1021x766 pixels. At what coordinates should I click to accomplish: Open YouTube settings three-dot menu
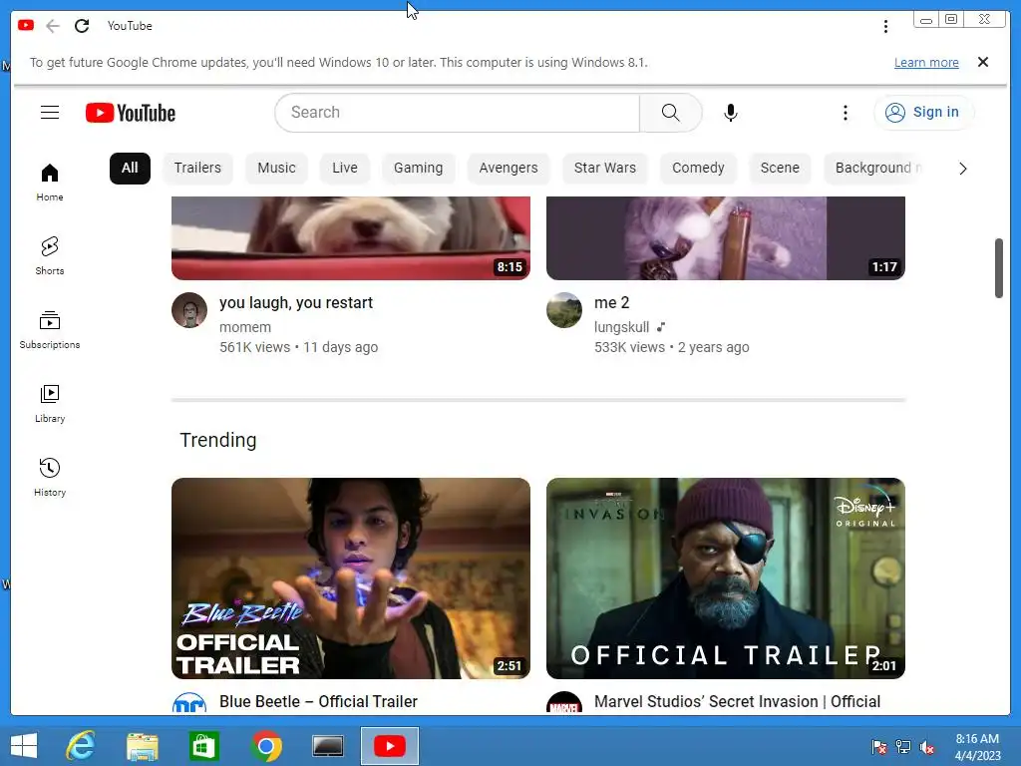tap(846, 113)
